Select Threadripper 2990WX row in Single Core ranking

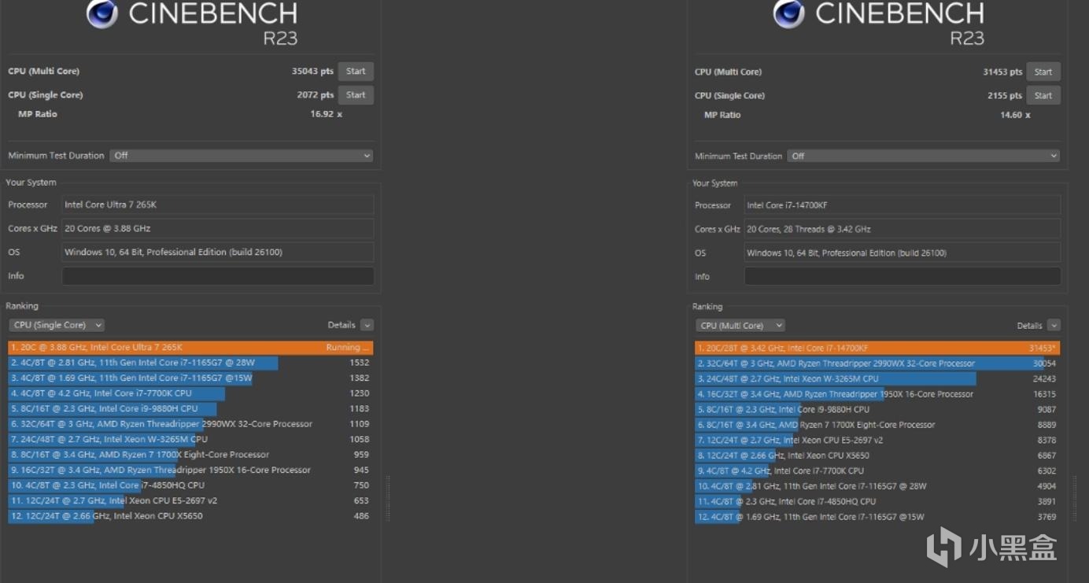(191, 424)
